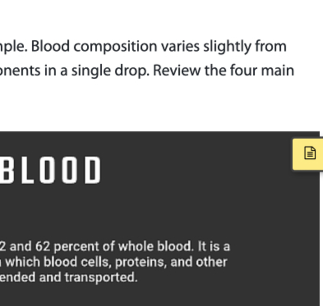This screenshot has height=306, width=323.
Task: Click the number "62" in the plasma description
Action: pos(43,246)
